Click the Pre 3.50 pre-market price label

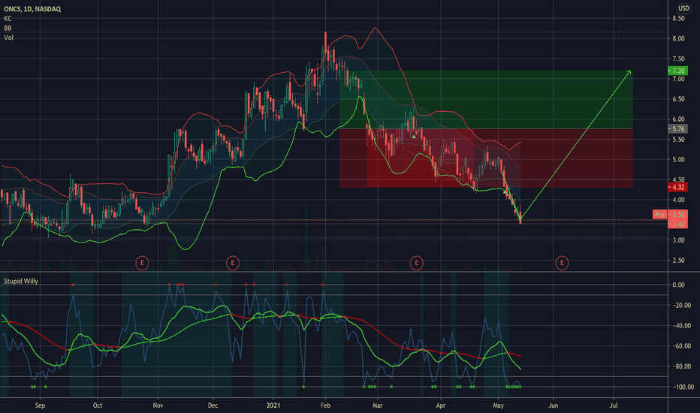point(670,215)
